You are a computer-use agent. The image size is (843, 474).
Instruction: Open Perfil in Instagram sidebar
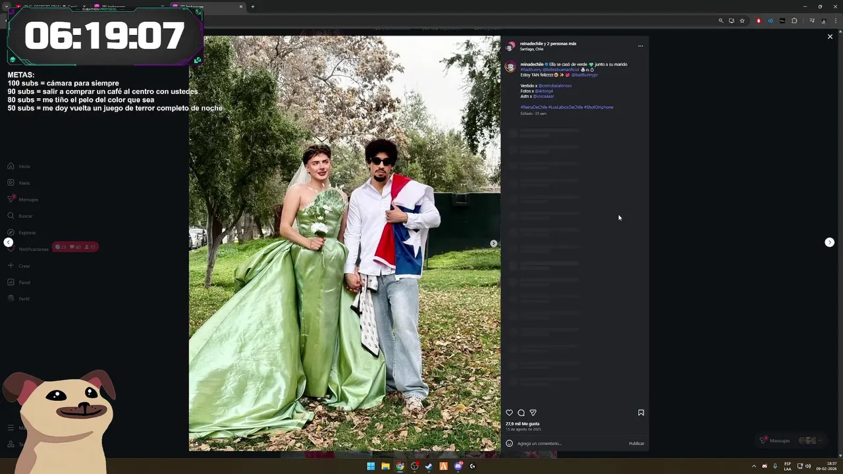tap(19, 299)
